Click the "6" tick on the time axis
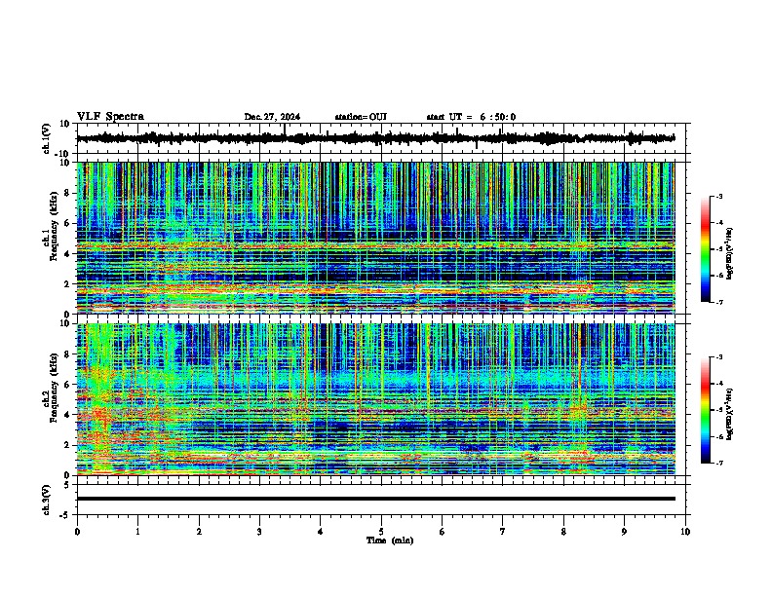The height and width of the screenshot is (596, 772). [443, 532]
